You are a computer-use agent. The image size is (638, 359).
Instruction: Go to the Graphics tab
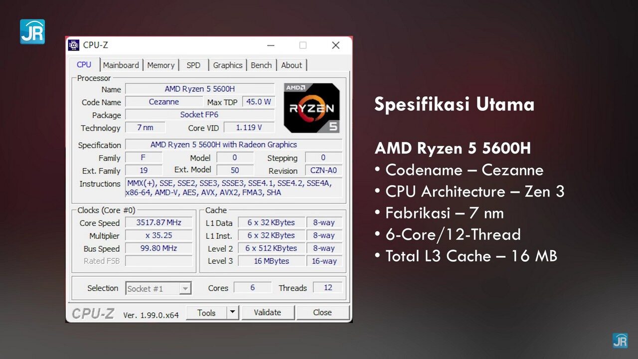[x=227, y=65]
